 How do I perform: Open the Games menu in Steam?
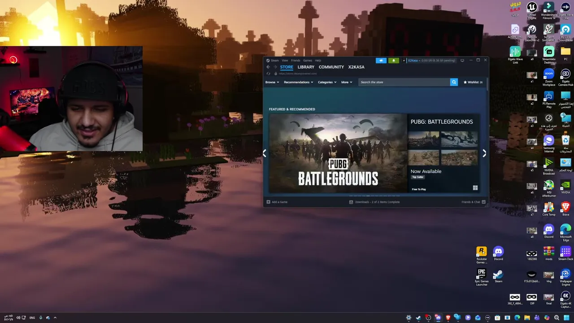308,61
